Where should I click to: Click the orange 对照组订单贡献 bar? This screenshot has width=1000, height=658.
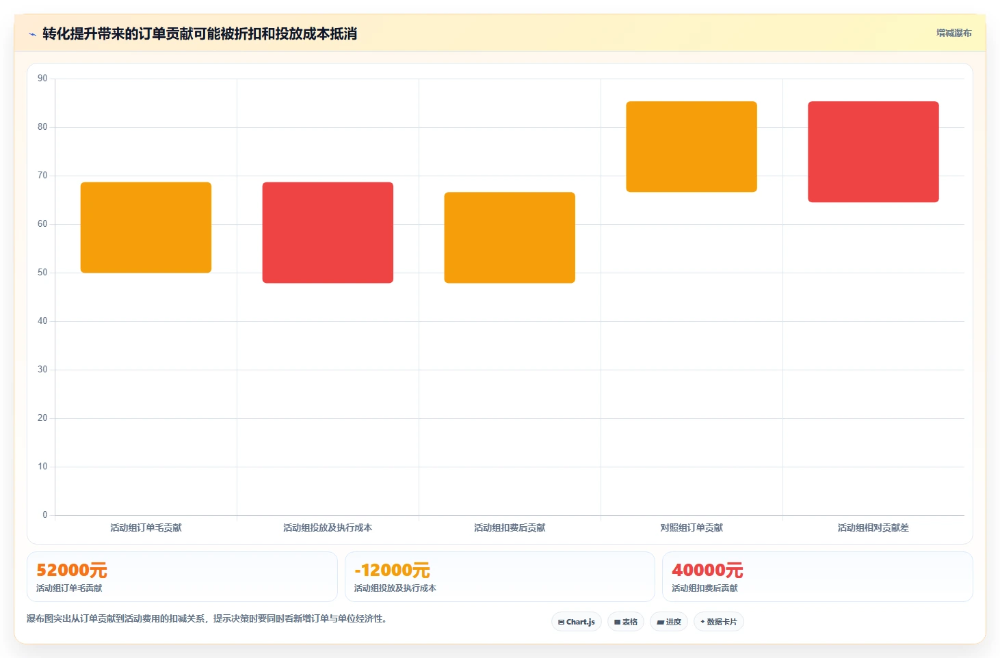[692, 147]
